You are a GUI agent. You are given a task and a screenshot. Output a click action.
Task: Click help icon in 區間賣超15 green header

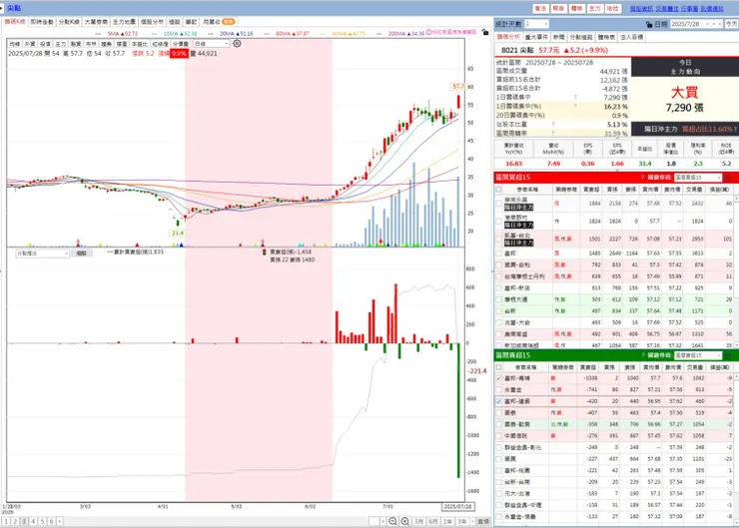[642, 355]
